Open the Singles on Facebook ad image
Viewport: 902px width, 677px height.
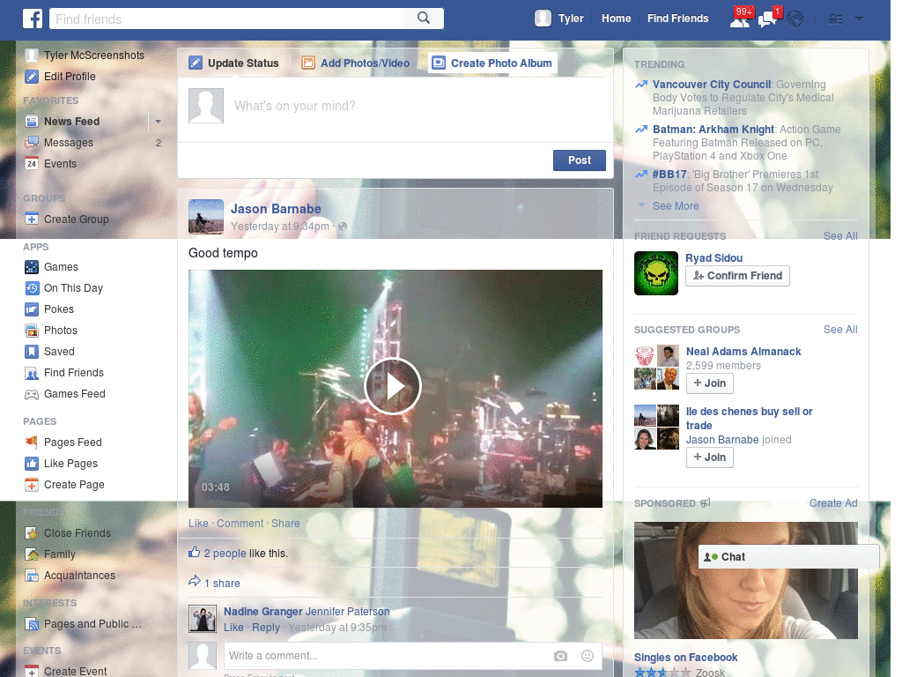tap(745, 580)
